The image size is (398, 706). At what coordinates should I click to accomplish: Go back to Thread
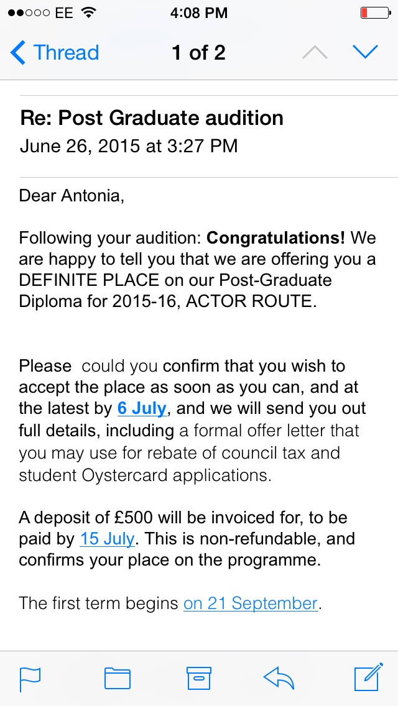coord(65,53)
